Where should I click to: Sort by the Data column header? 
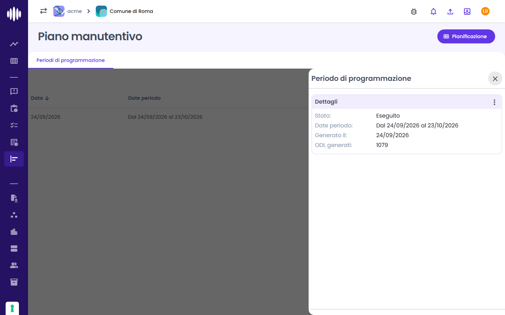point(40,98)
